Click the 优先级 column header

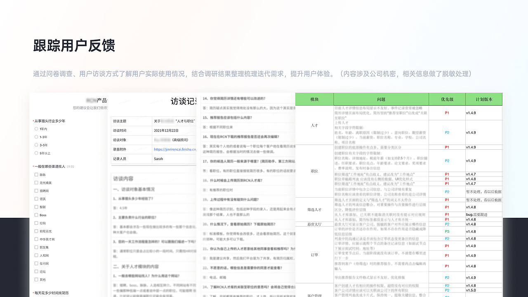[x=447, y=99]
